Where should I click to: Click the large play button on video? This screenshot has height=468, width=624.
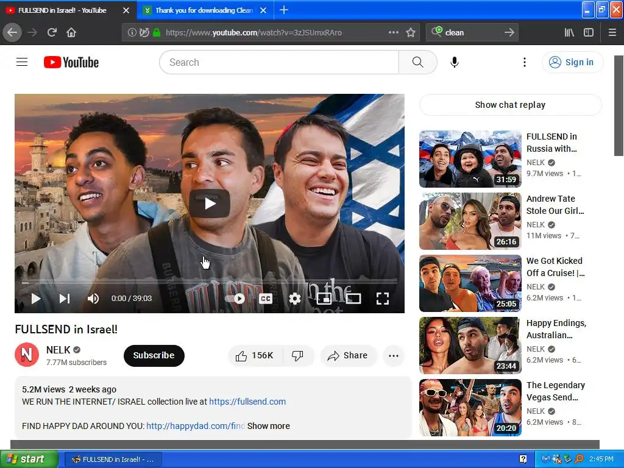click(210, 204)
